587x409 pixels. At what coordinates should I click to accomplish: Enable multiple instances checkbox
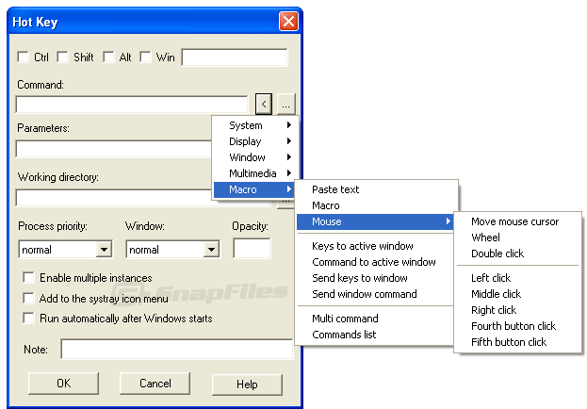click(29, 278)
